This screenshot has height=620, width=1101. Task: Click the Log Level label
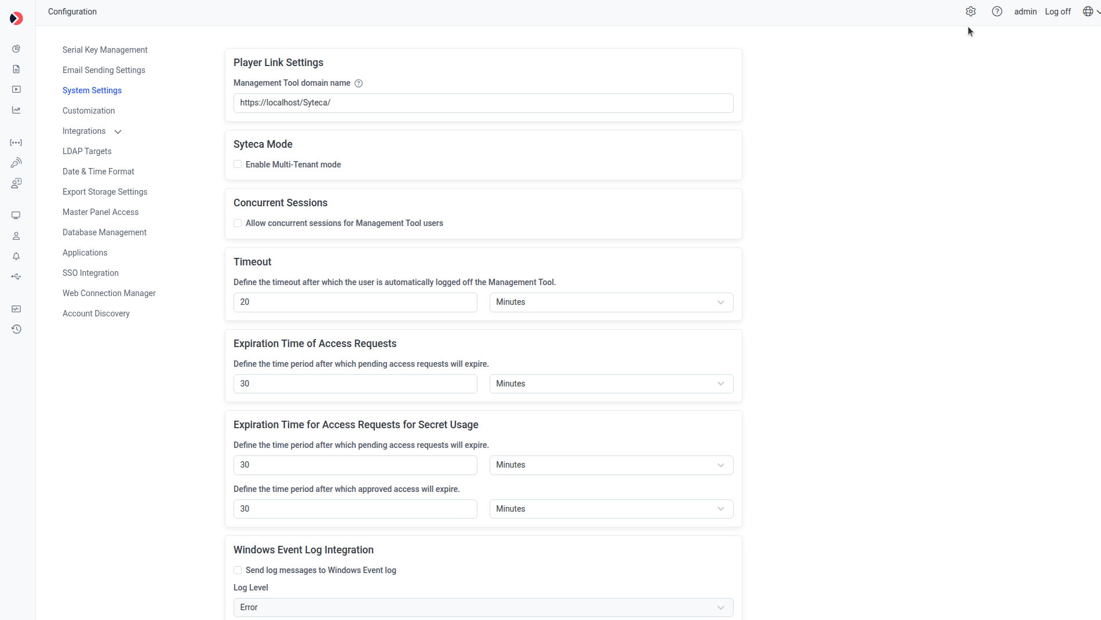point(251,588)
